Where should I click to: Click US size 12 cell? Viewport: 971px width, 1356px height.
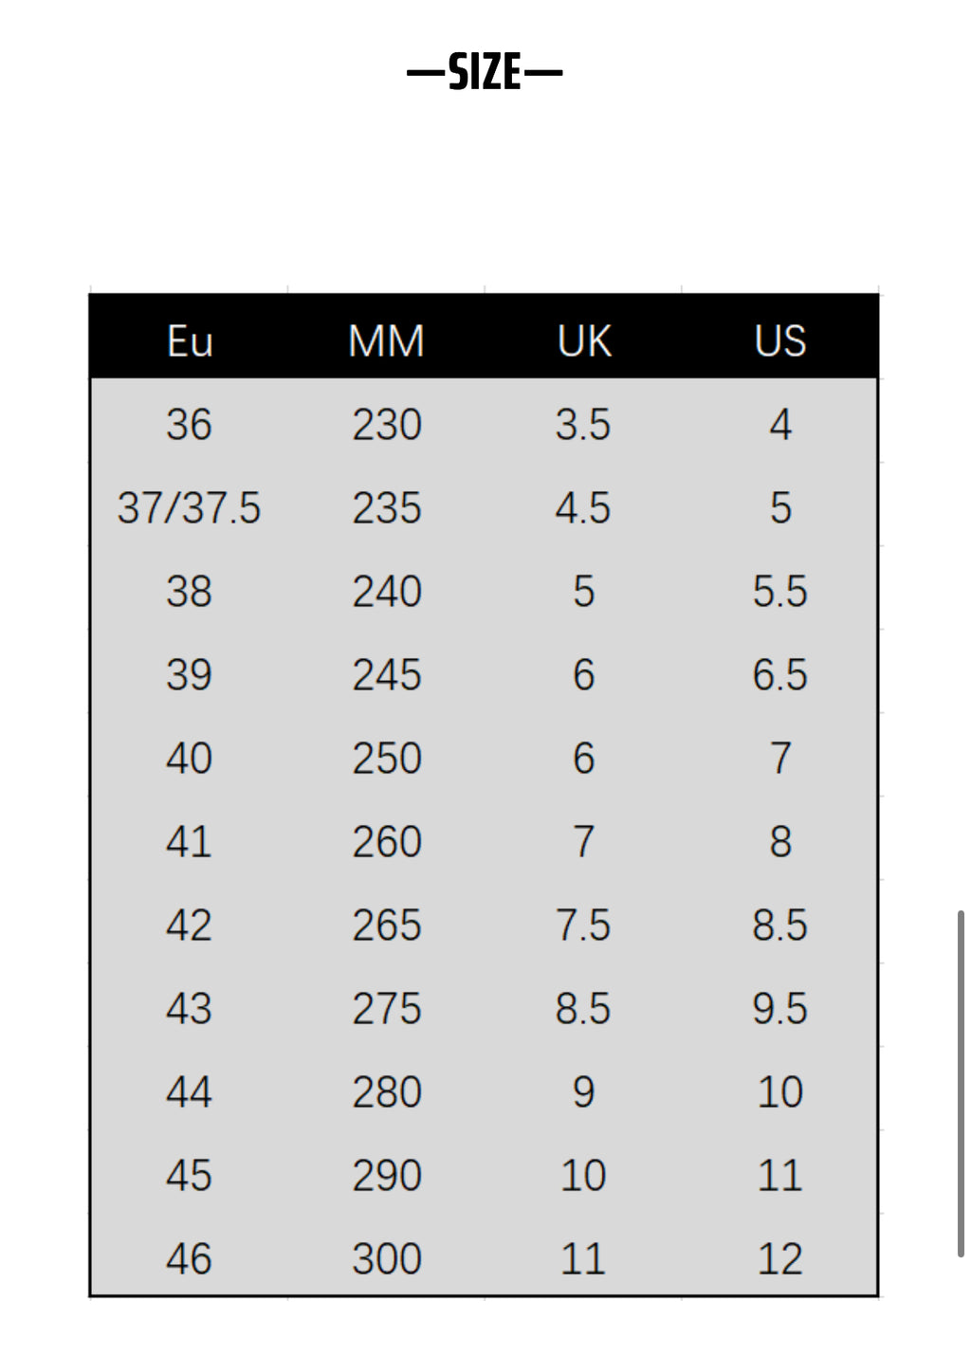(x=780, y=1259)
